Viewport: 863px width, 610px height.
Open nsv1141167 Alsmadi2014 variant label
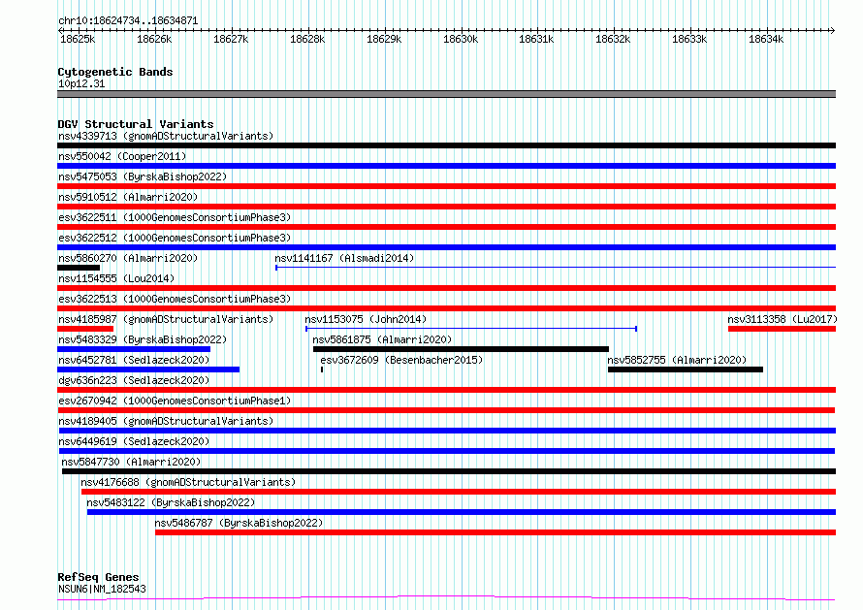[x=344, y=258]
